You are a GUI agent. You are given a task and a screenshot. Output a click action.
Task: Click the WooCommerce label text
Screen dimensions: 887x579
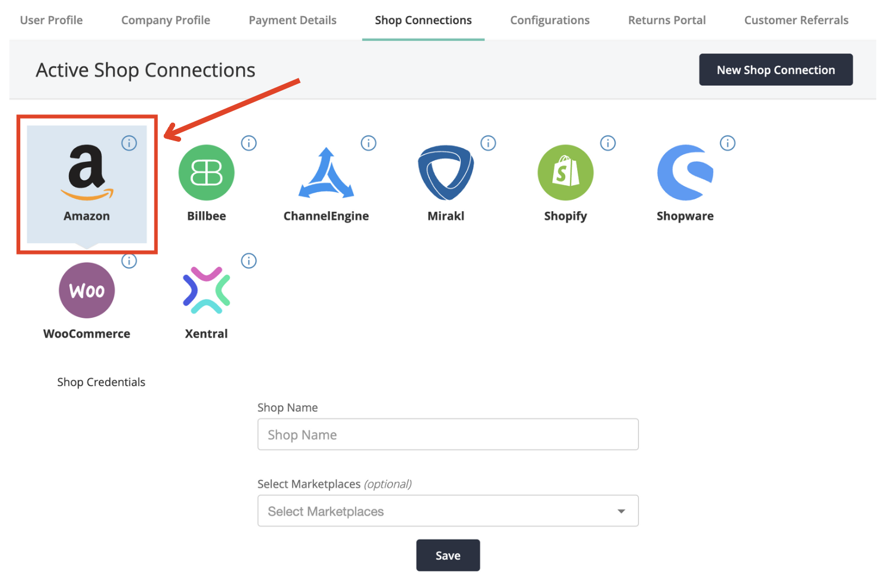point(87,333)
